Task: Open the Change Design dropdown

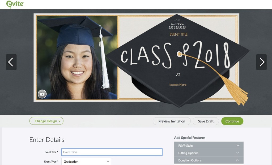Action: (46, 121)
